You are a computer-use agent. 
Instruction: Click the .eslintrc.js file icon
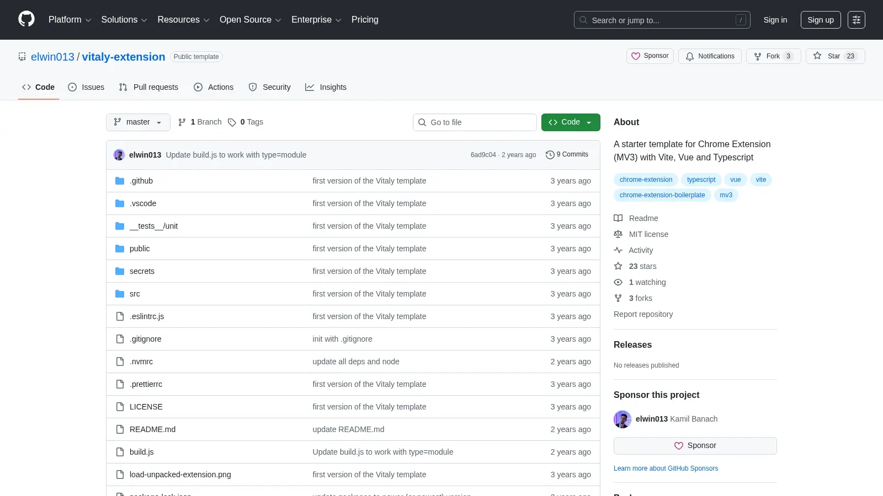point(120,316)
